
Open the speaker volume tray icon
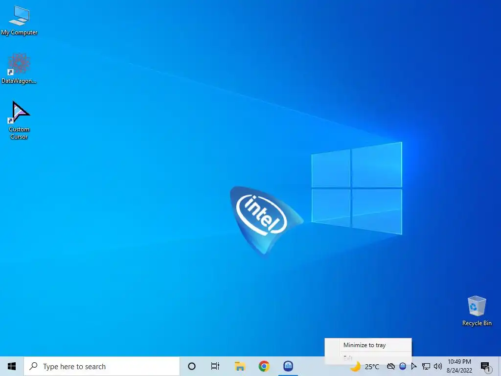(x=438, y=366)
